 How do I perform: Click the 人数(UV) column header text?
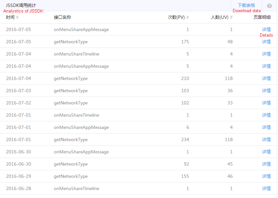[219, 17]
